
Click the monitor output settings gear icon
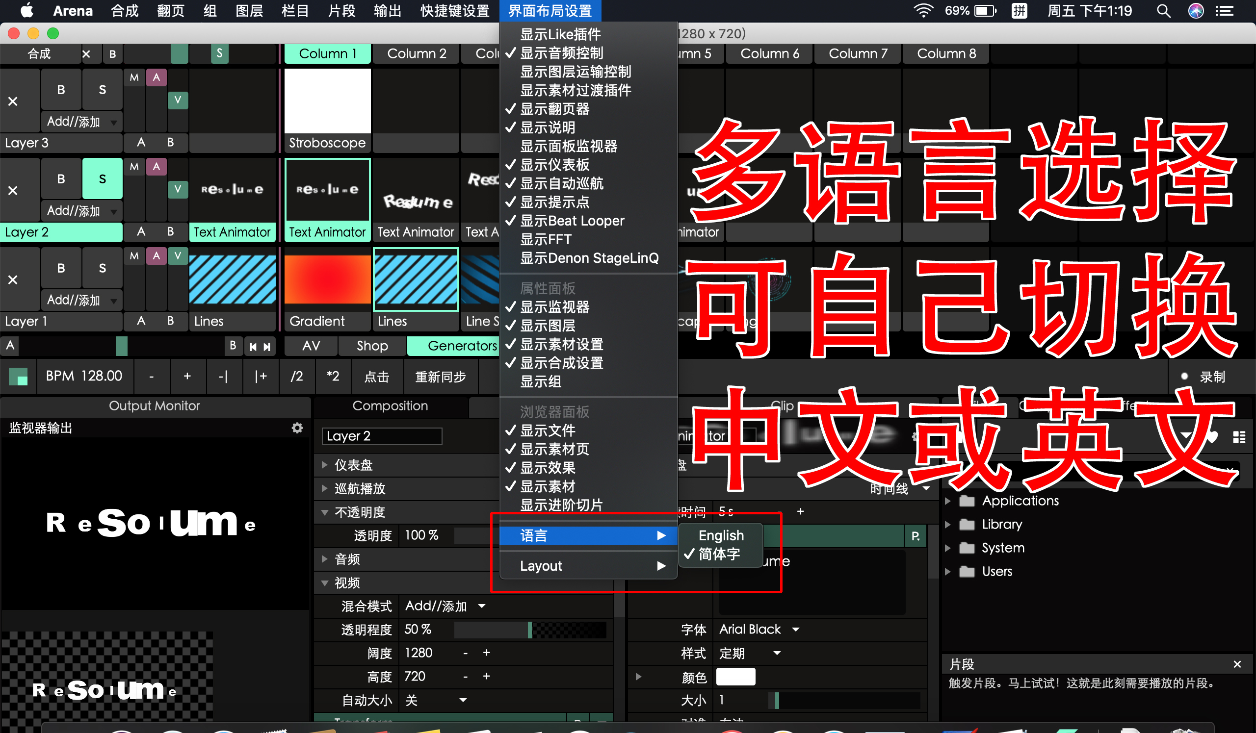[x=297, y=428]
